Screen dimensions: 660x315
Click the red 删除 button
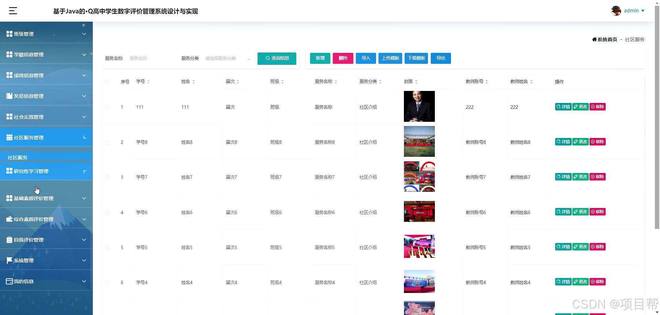pos(343,58)
